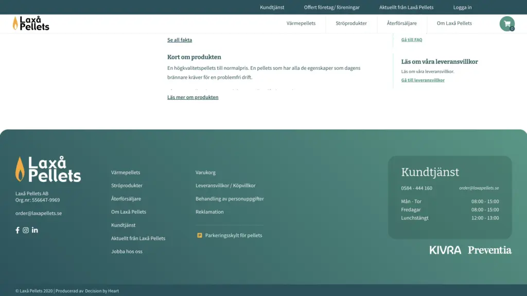Open the shopping cart icon
527x296 pixels.
(x=507, y=24)
